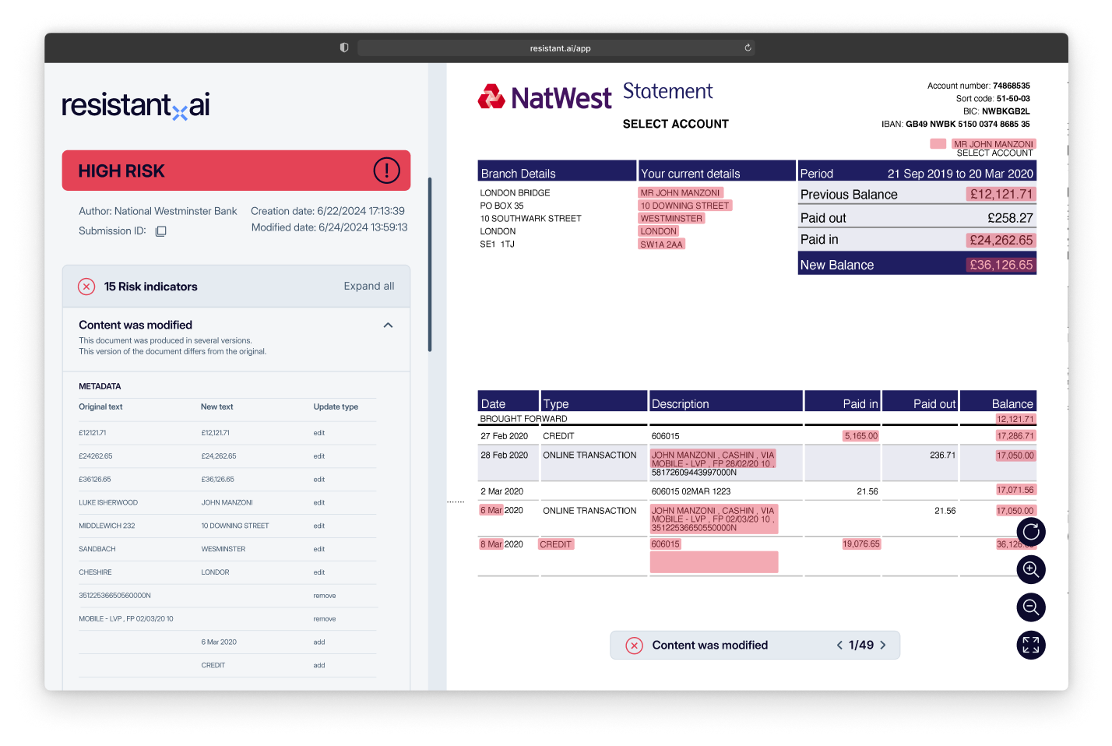
Task: Click the highlighted Previous Balance £12,121.71
Action: point(1001,194)
